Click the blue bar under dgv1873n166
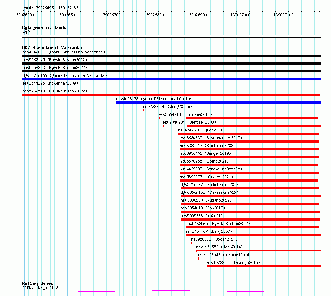The height and width of the screenshot is (296, 331). pyautogui.click(x=171, y=79)
